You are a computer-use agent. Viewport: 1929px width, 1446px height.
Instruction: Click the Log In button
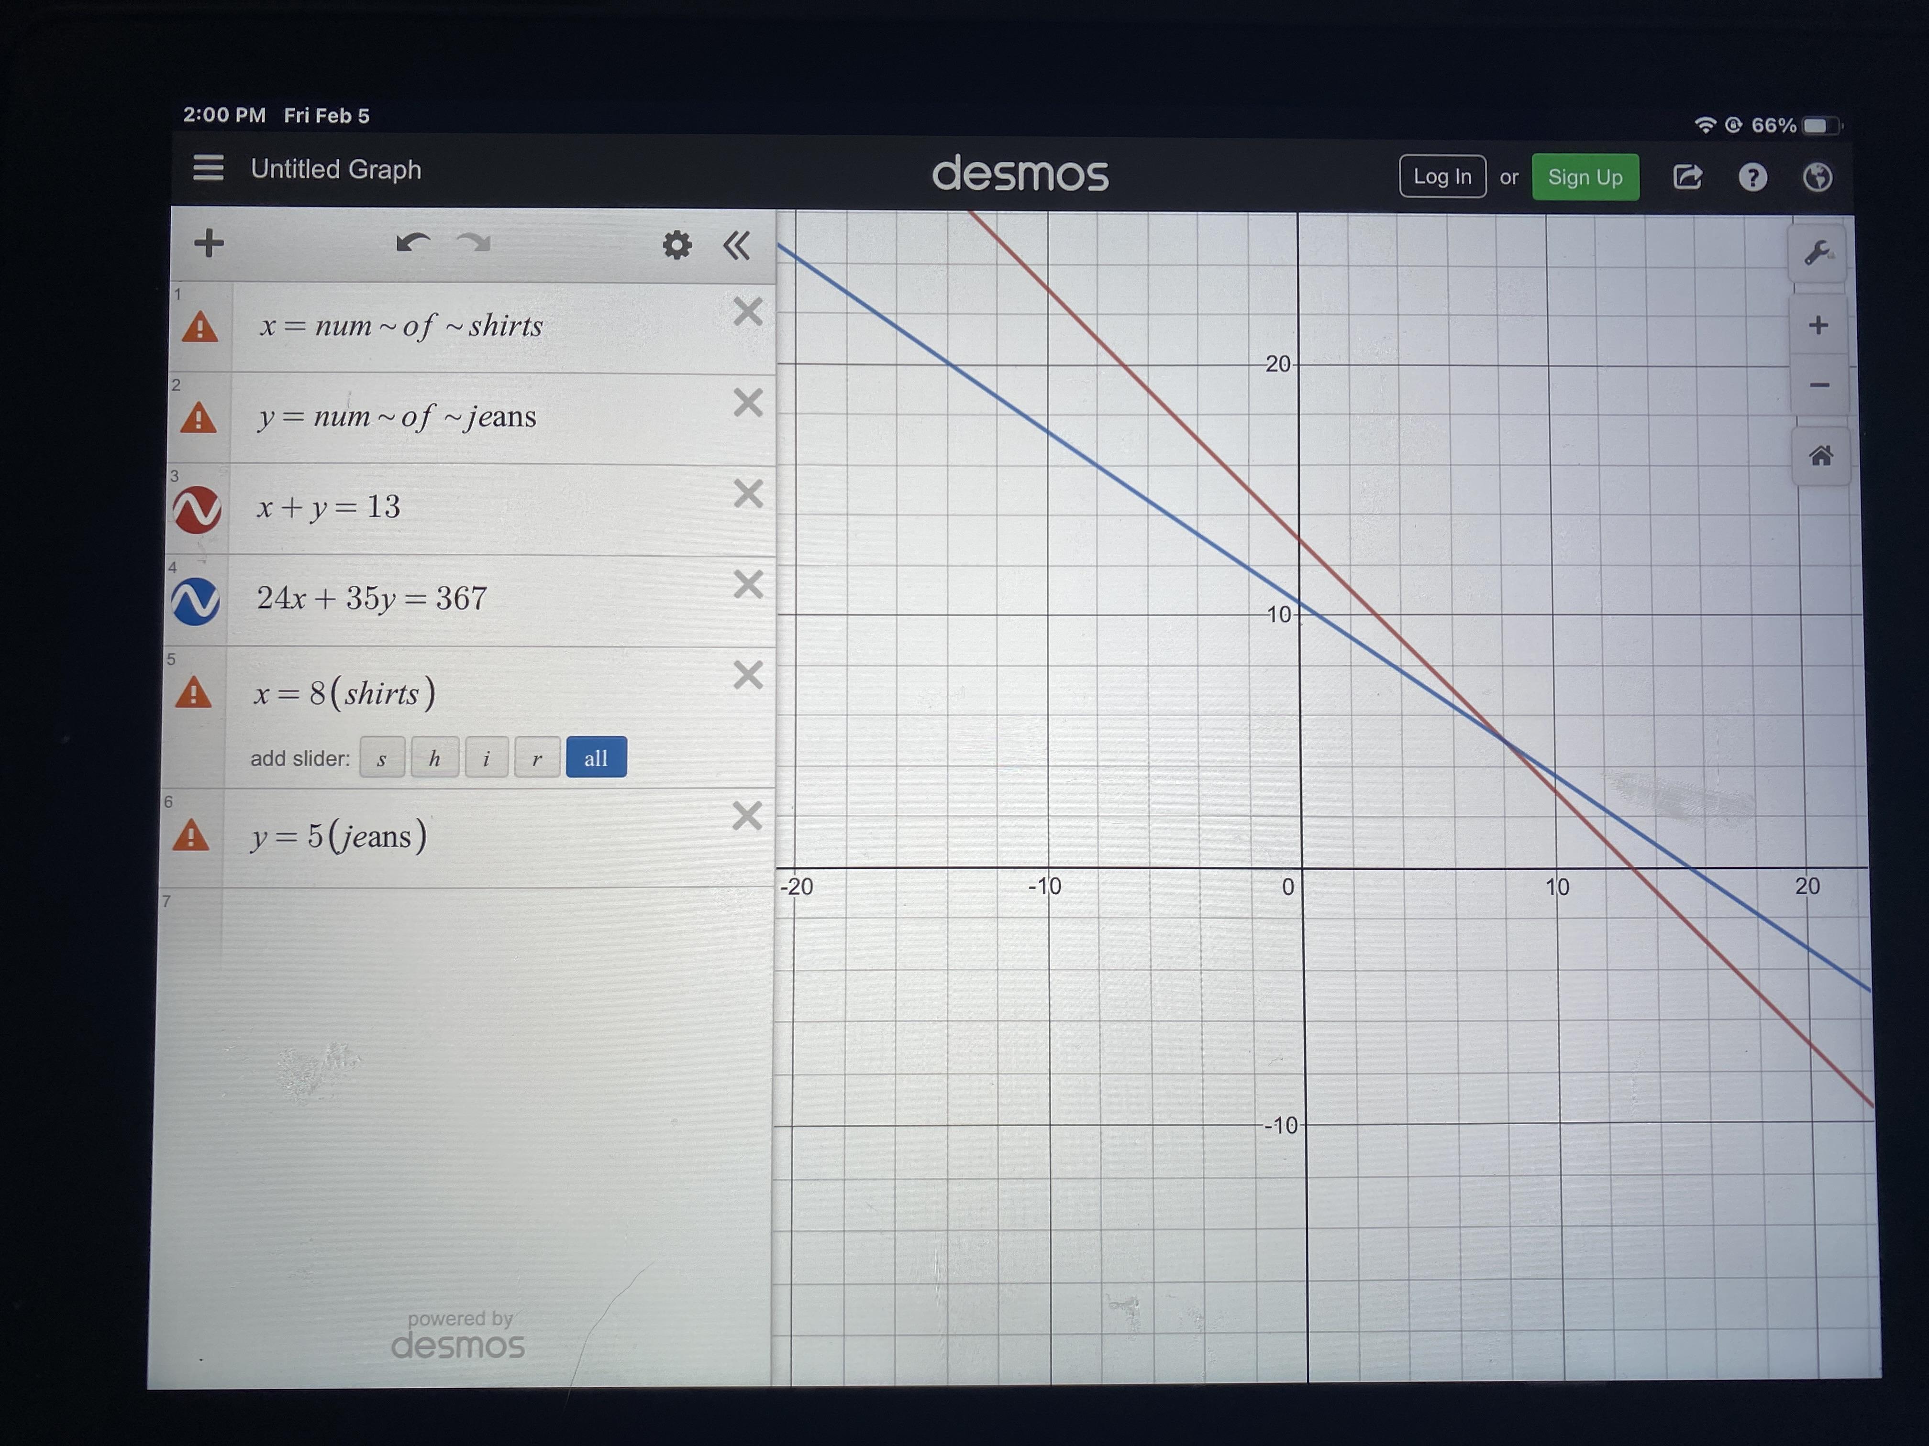click(1441, 177)
